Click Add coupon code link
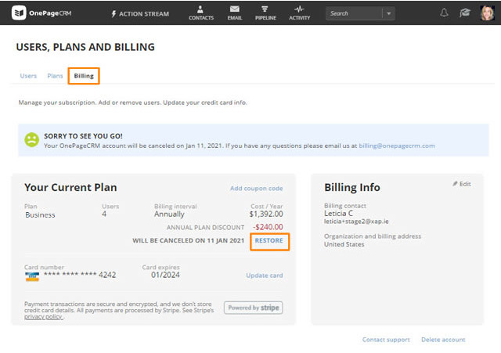This screenshot has height=353, width=501. pos(256,189)
